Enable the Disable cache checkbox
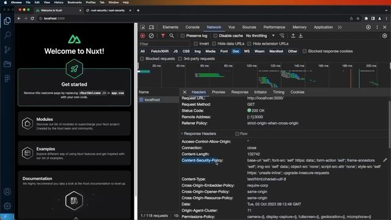The height and width of the screenshot is (220, 391). 216,36
